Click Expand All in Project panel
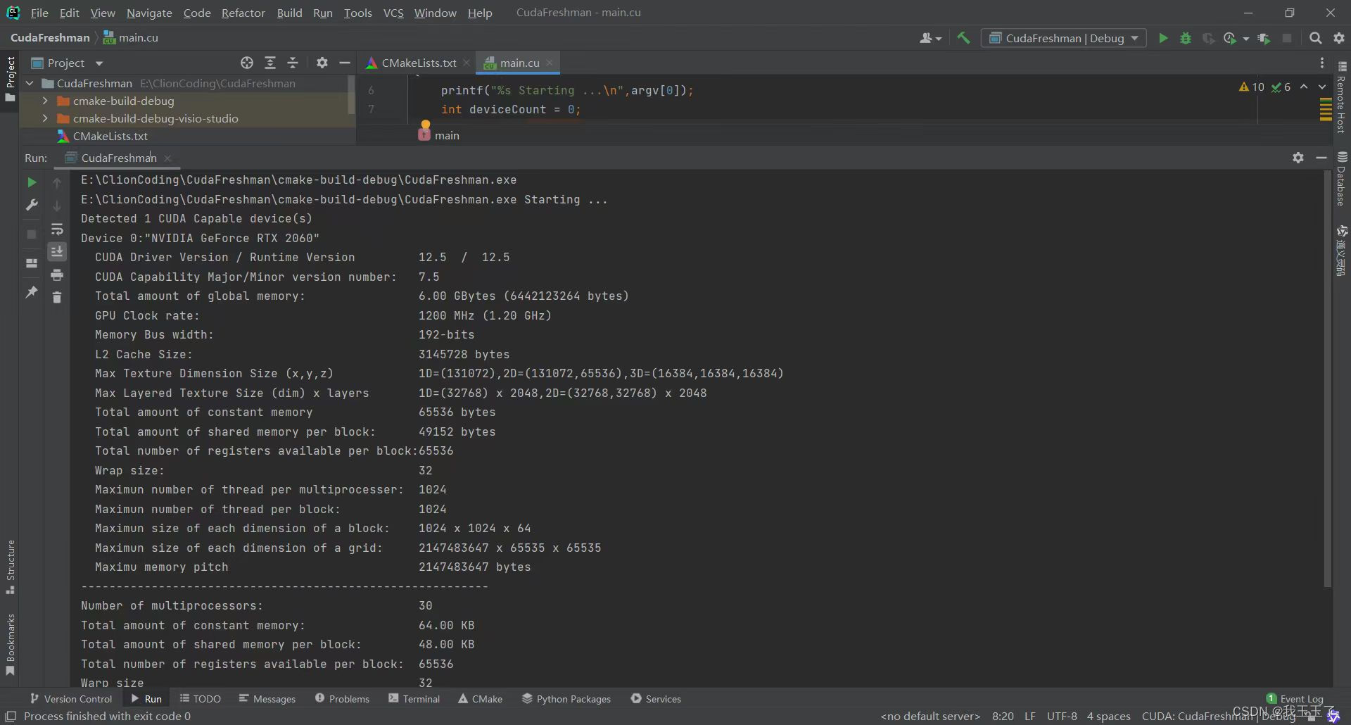Screen dimensions: 1351x725 (270, 63)
